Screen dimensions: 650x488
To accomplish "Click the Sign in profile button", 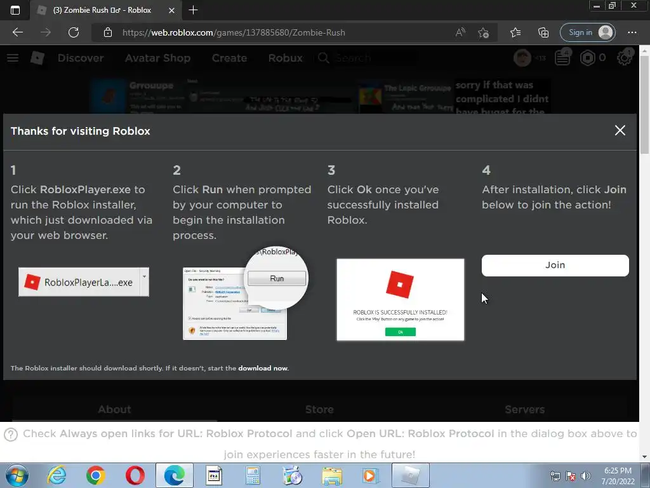I will click(x=587, y=32).
